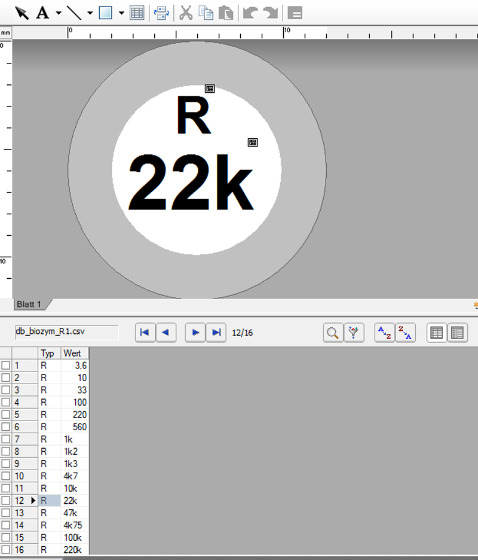Click the redo arrow icon
The height and width of the screenshot is (560, 478).
pyautogui.click(x=271, y=13)
